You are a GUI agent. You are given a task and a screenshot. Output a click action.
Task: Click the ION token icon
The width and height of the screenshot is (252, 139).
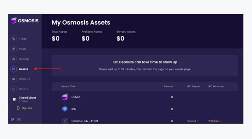click(65, 109)
